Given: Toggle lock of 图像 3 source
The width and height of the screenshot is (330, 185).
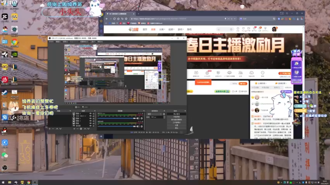Looking at the screenshot, I should click(94, 118).
